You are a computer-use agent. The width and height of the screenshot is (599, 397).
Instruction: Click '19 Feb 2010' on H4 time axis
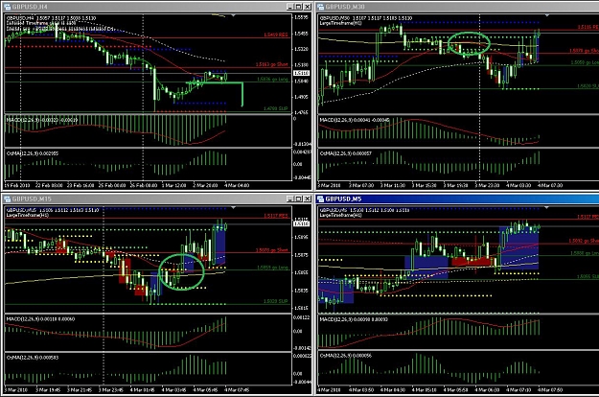17,185
